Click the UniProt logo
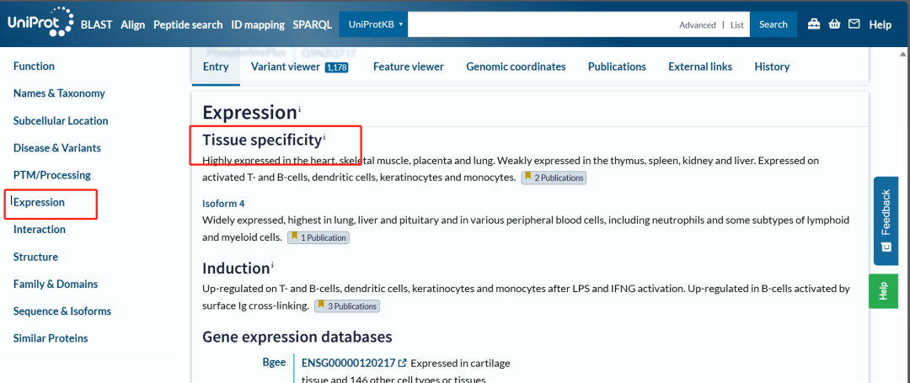910x383 pixels. 39,24
